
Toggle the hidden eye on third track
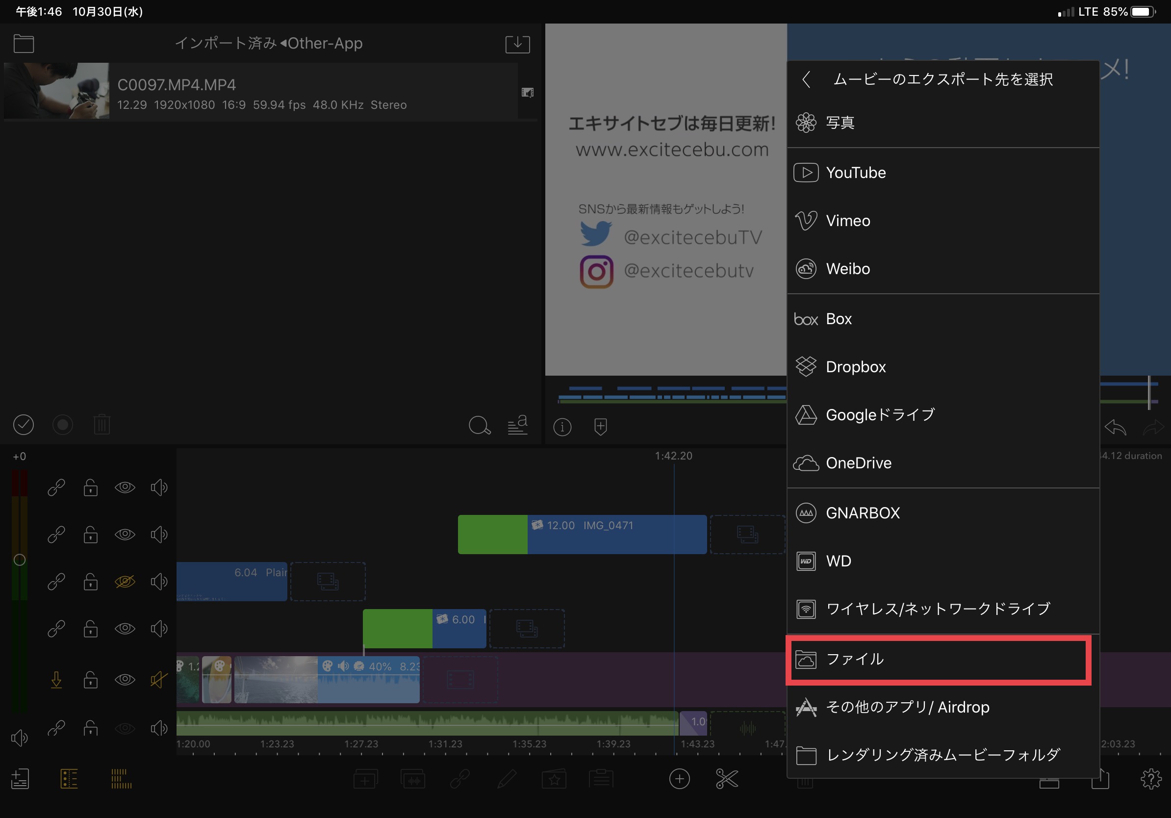tap(125, 581)
